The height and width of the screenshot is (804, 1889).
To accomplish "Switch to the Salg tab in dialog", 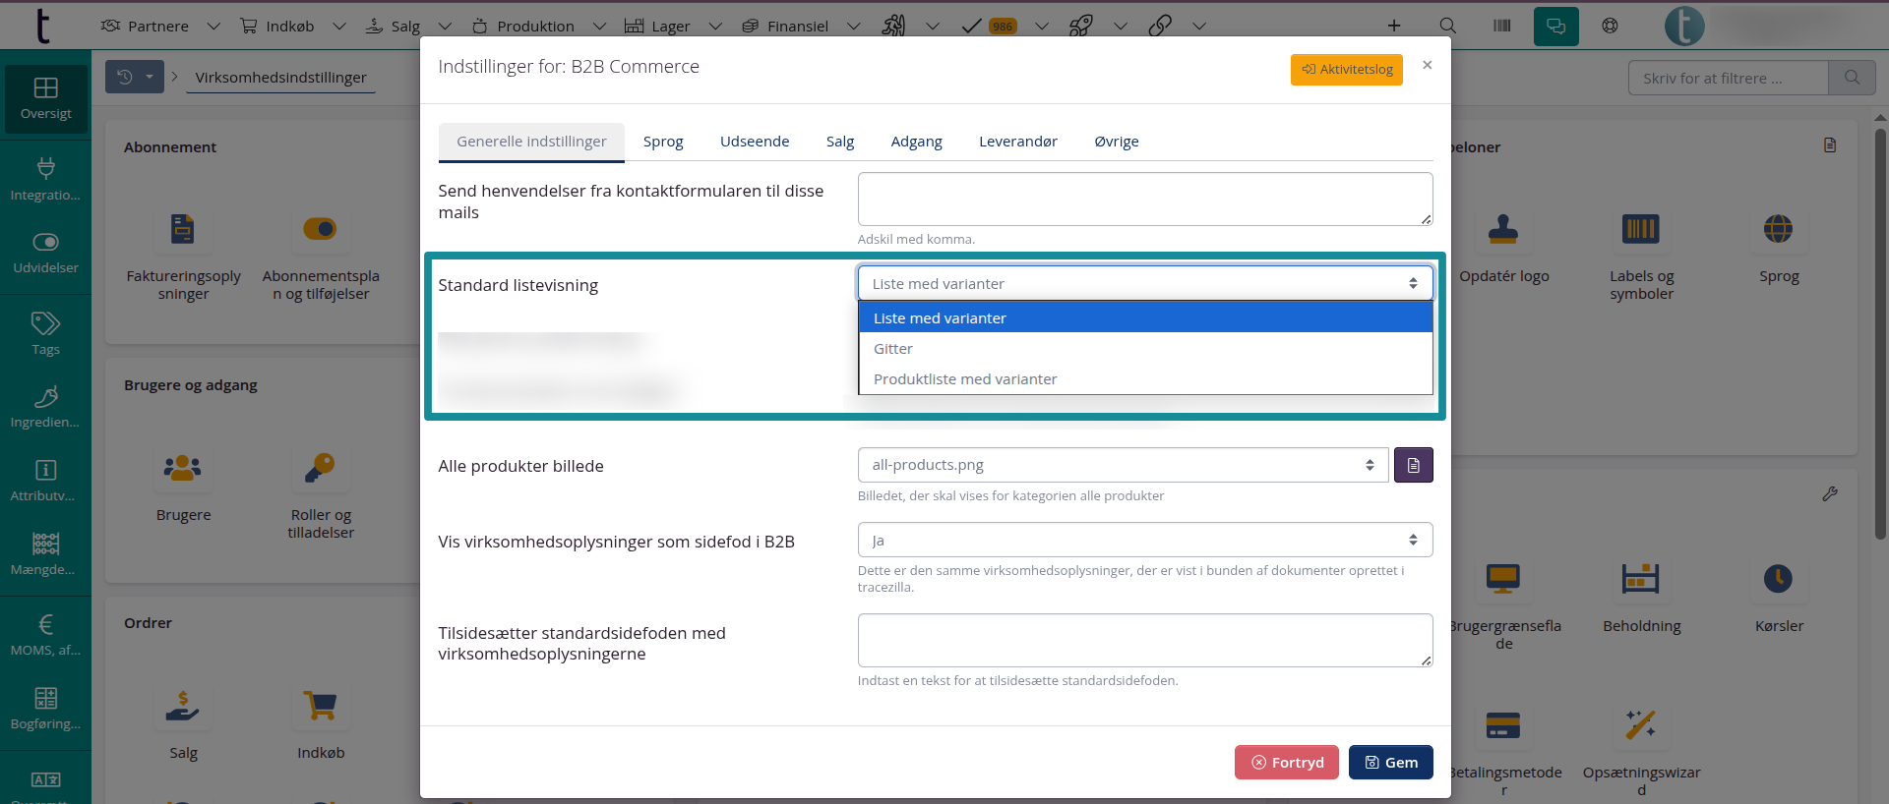I will [x=840, y=142].
